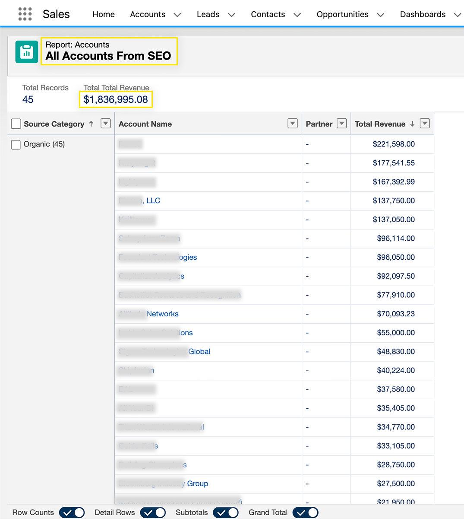
Task: Open Total Revenue column menu
Action: (x=425, y=124)
